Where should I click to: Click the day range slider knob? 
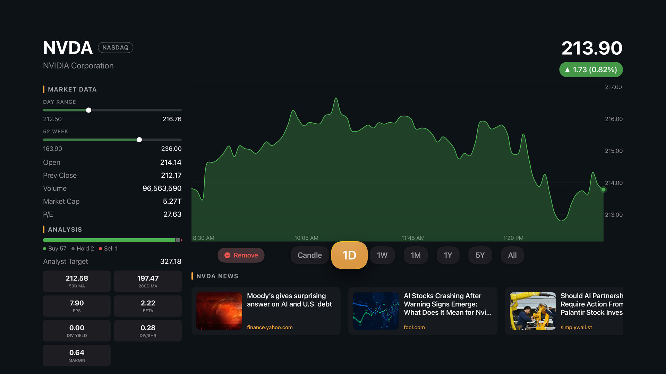88,110
